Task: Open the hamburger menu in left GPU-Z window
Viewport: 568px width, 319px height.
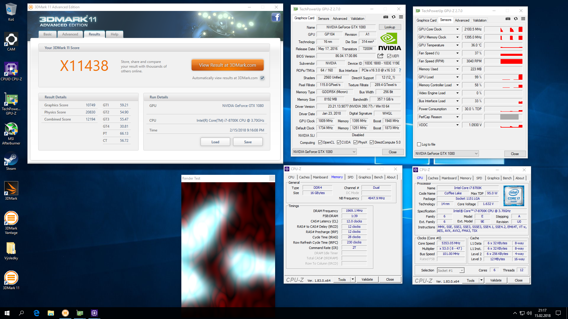Action: (401, 17)
